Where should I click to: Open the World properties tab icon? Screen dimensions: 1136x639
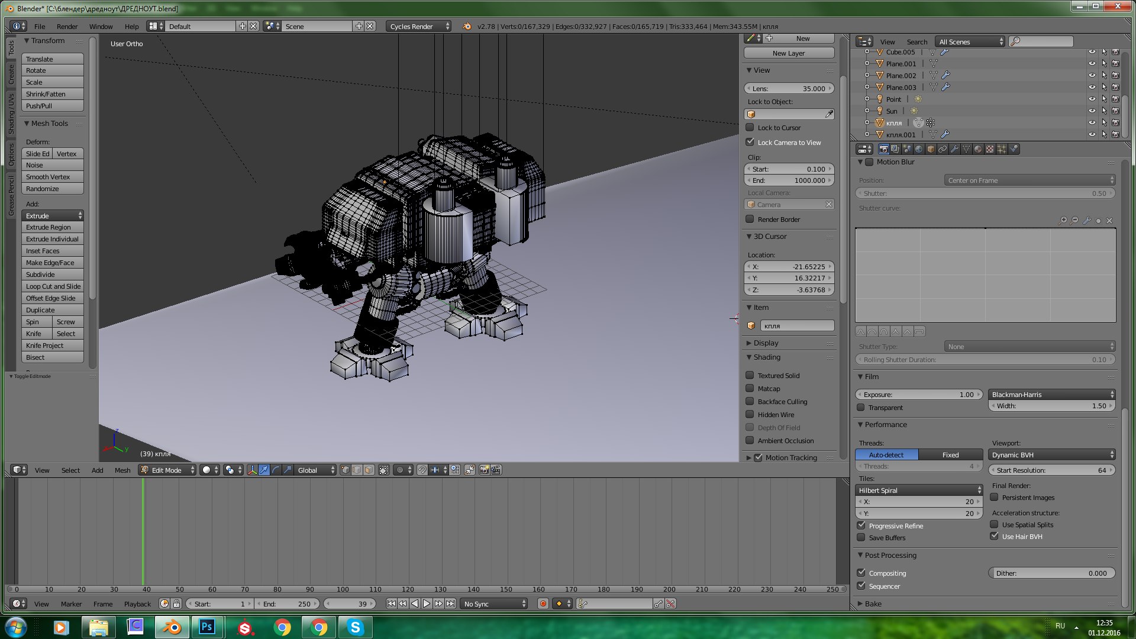[919, 149]
